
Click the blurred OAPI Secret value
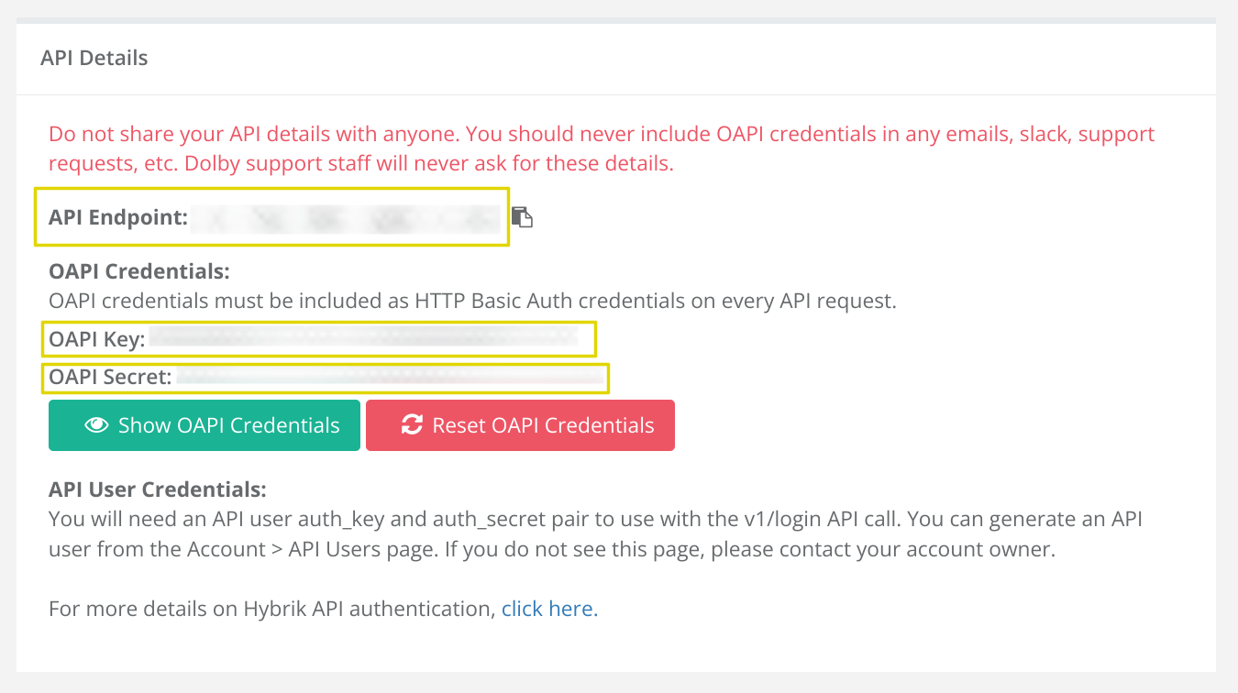tap(389, 377)
